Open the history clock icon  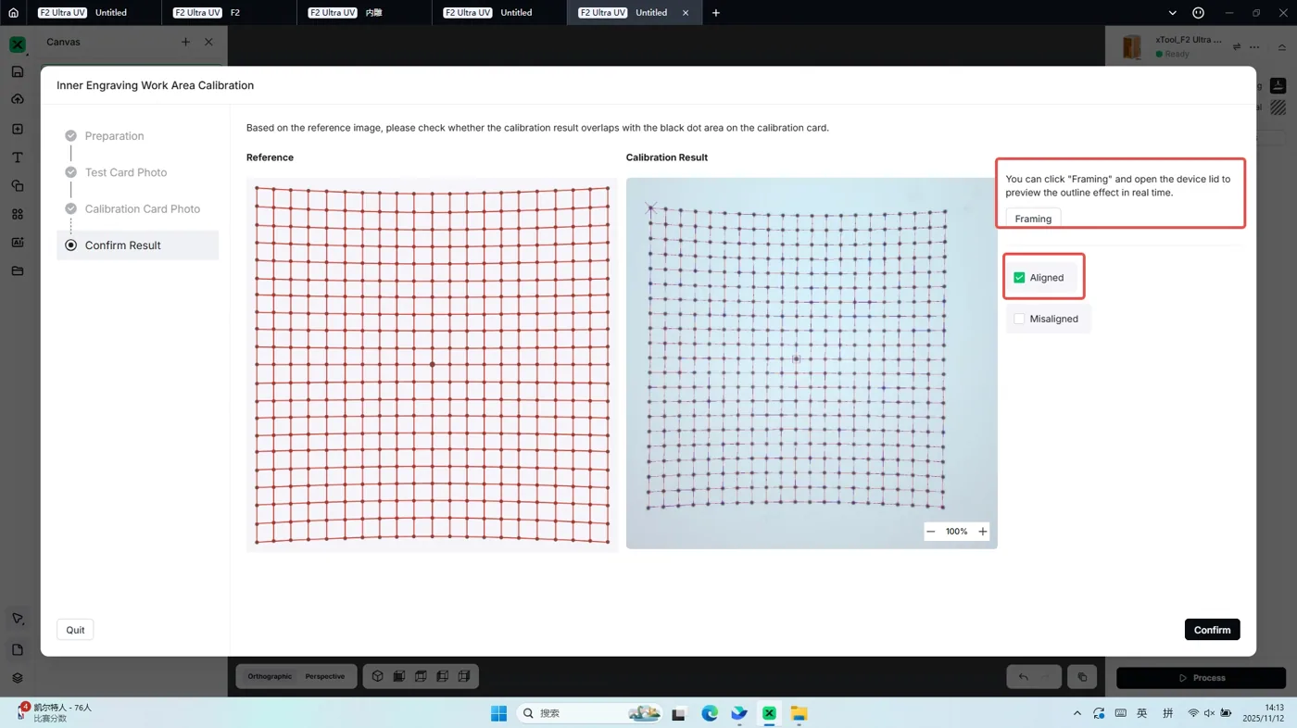point(1199,13)
